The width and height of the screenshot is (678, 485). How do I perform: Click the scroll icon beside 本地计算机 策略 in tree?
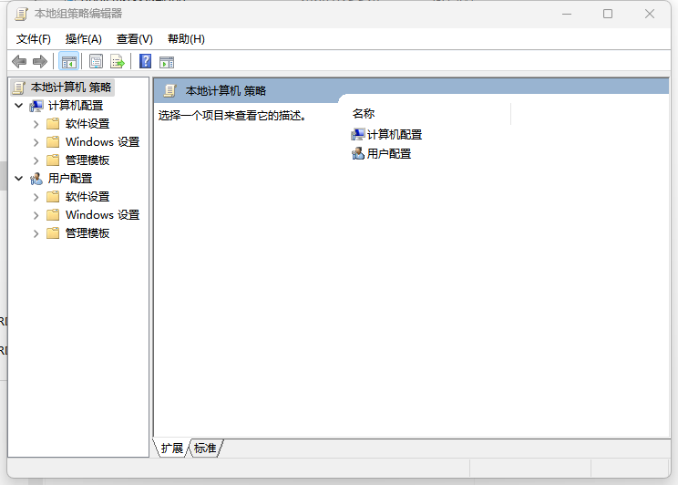tap(18, 88)
